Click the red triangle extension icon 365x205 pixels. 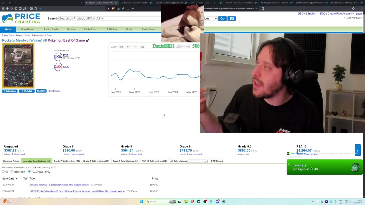point(108,9)
